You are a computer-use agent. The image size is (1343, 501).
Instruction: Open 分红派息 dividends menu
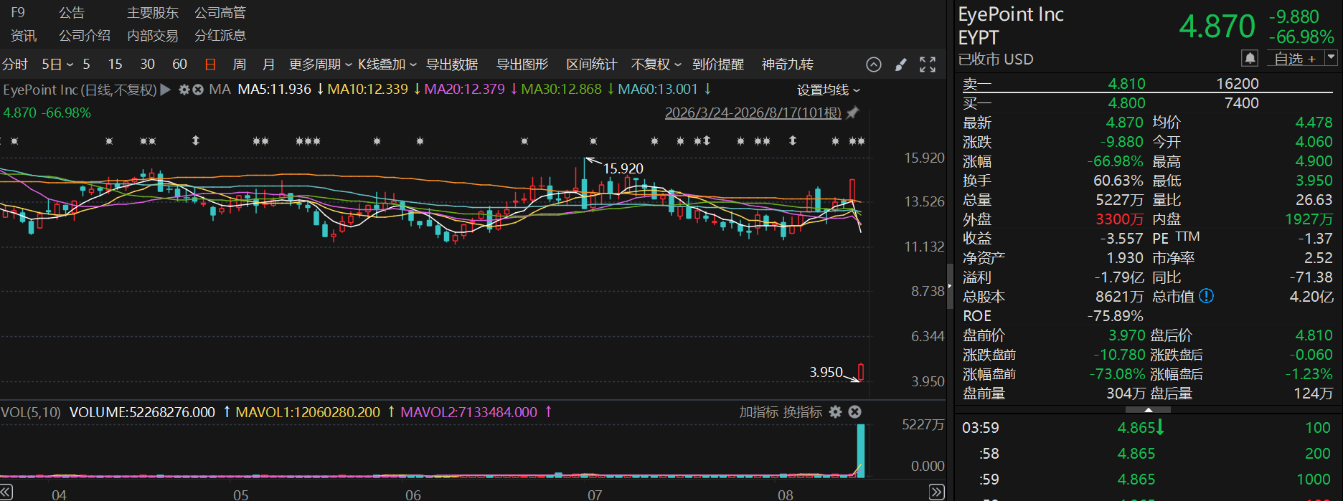tap(220, 35)
